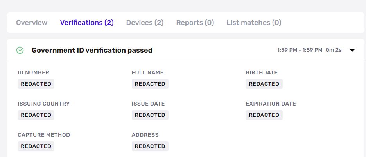Click the Government ID verification passed heading
The height and width of the screenshot is (157, 366).
tap(92, 50)
